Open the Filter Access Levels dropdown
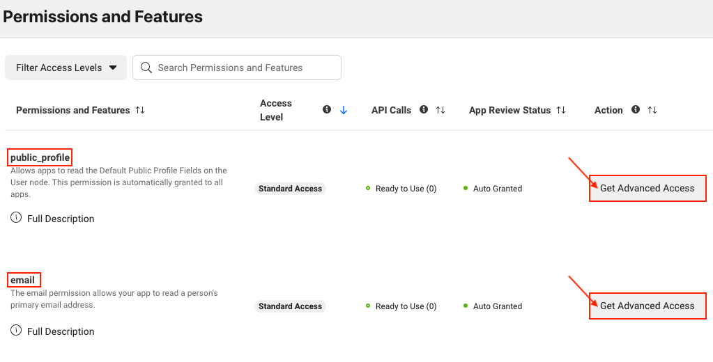This screenshot has height=362, width=713. coord(66,68)
